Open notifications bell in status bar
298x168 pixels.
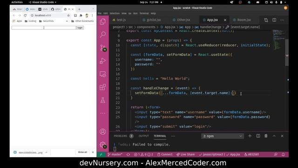click(283, 154)
